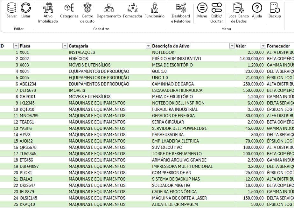Select the value 180.000,00 cell
Image resolution: width=294 pixels, height=210 pixels.
click(x=250, y=148)
